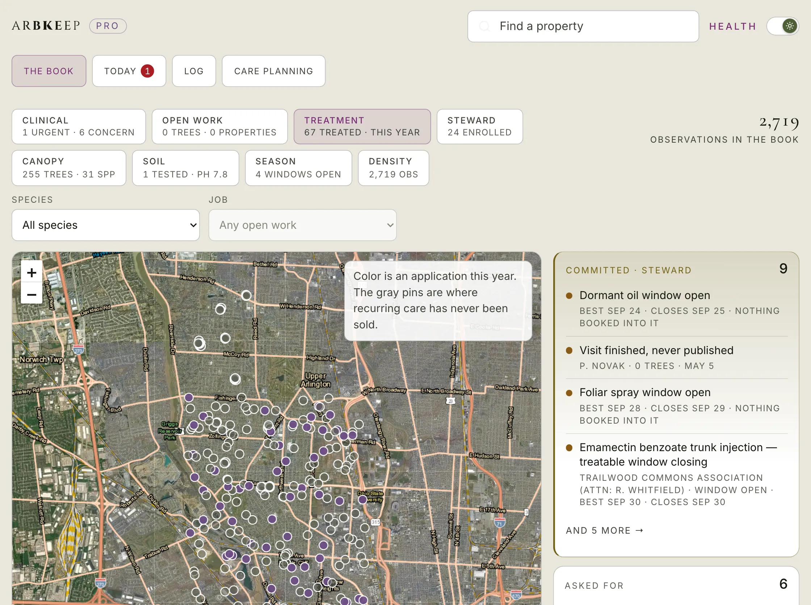The width and height of the screenshot is (811, 605).
Task: Expand And 5 more committed items
Action: [605, 531]
